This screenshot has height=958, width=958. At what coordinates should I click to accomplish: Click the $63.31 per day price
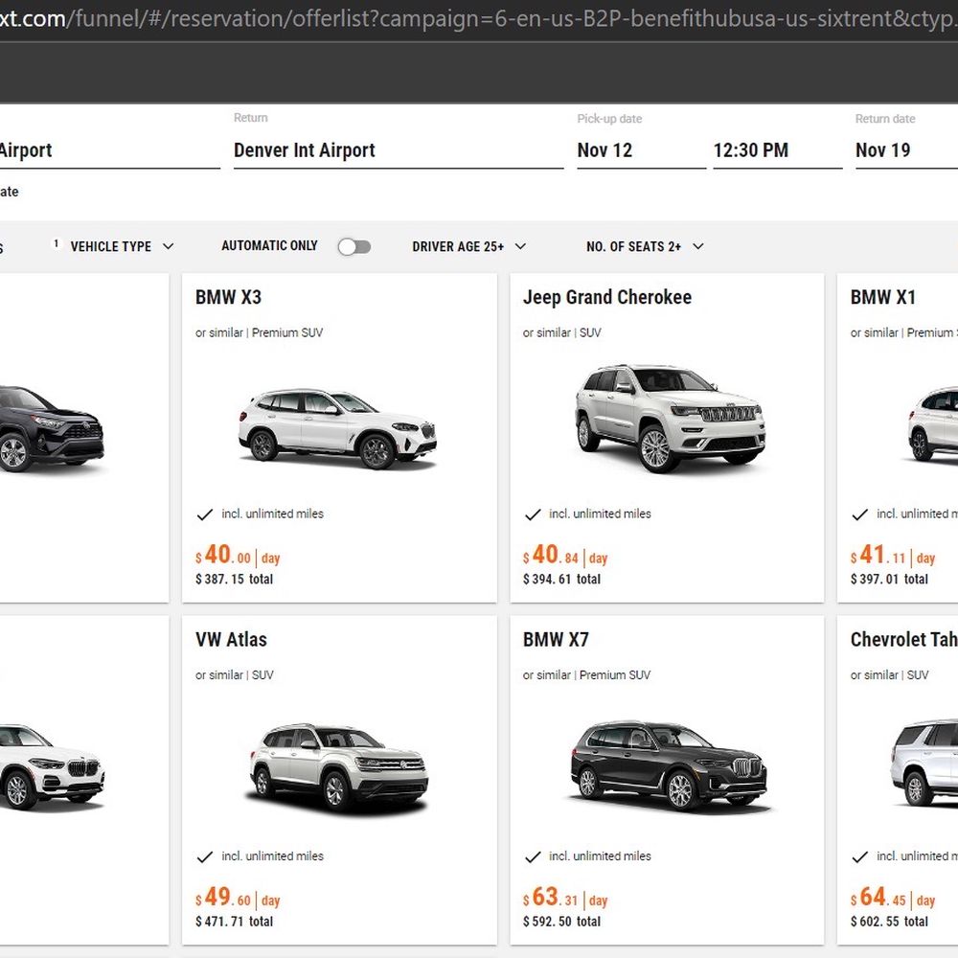point(565,897)
